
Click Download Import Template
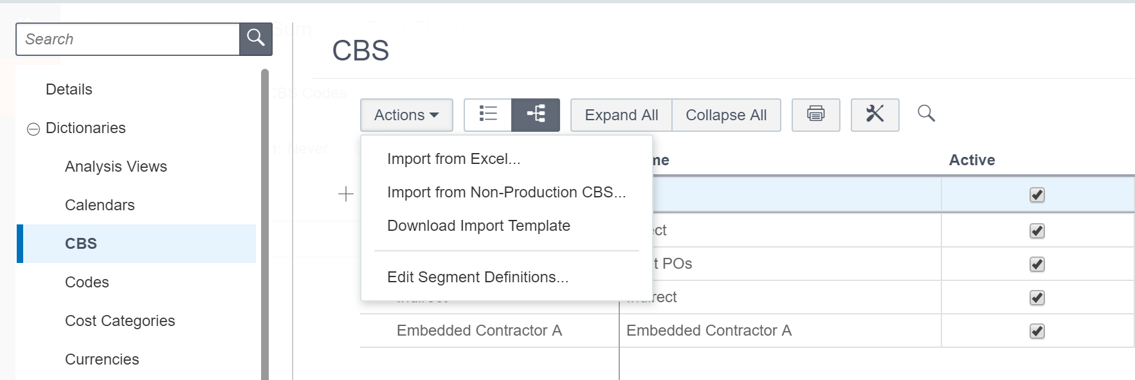[x=478, y=226]
